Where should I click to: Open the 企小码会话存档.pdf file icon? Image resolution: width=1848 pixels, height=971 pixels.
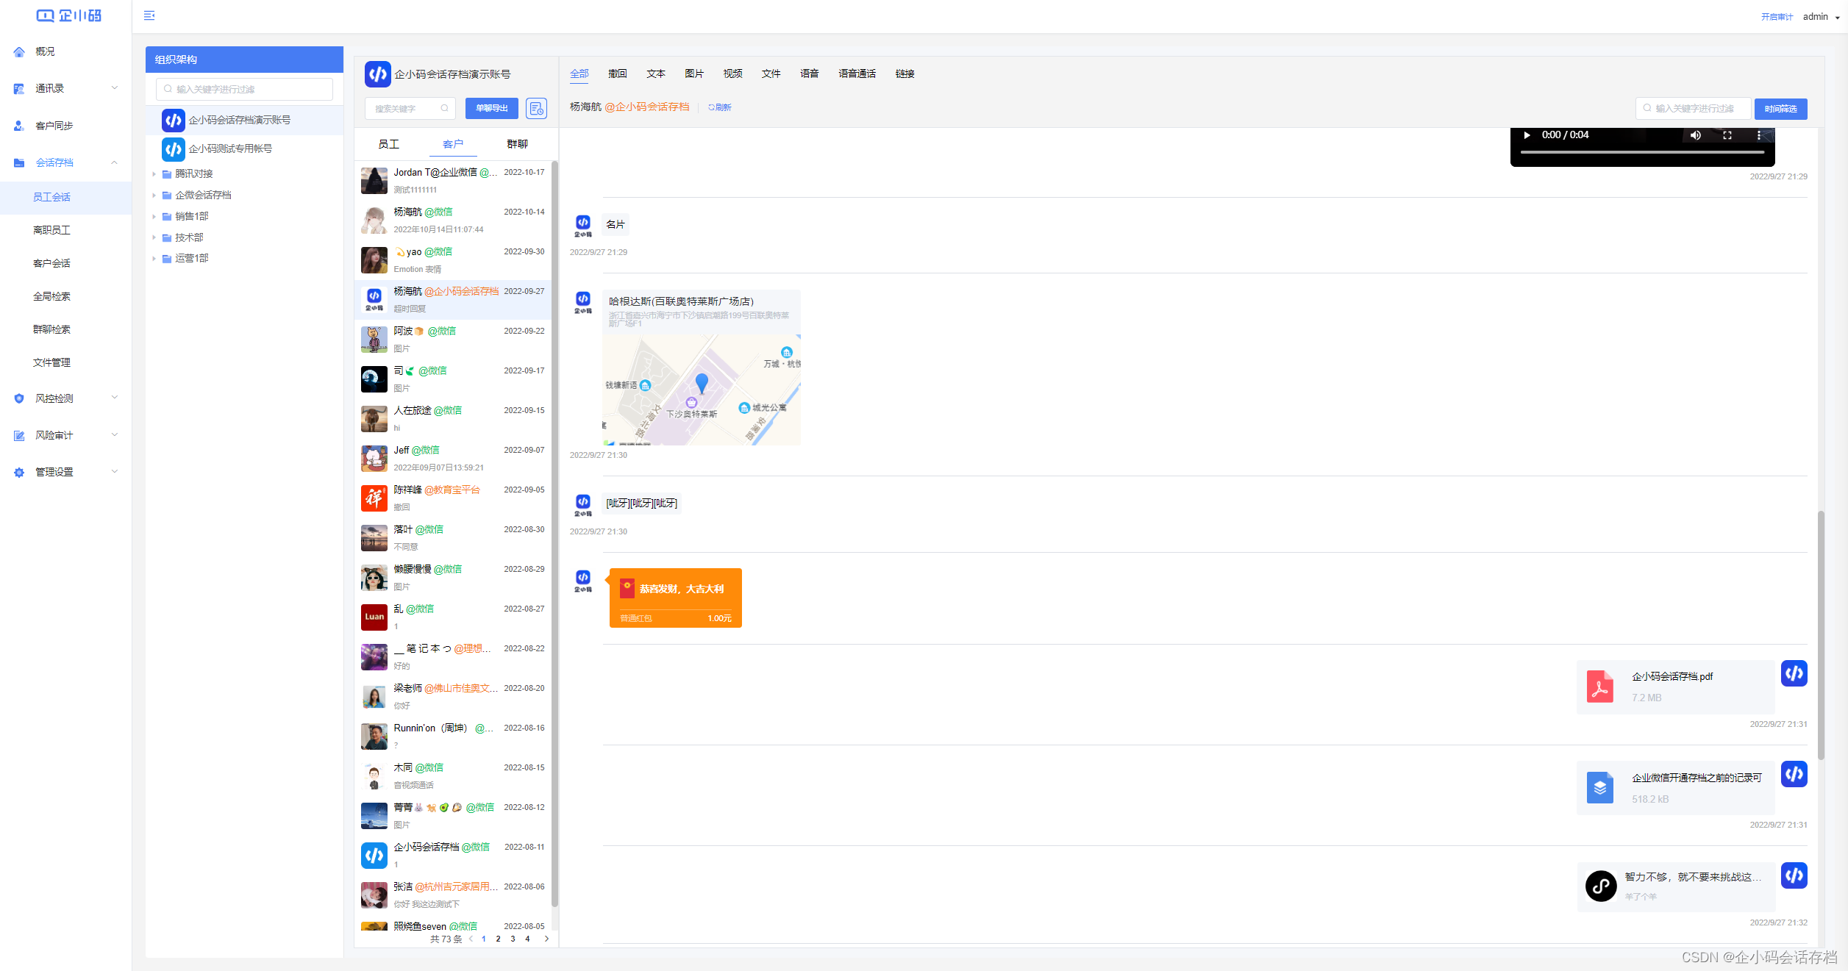coord(1599,687)
